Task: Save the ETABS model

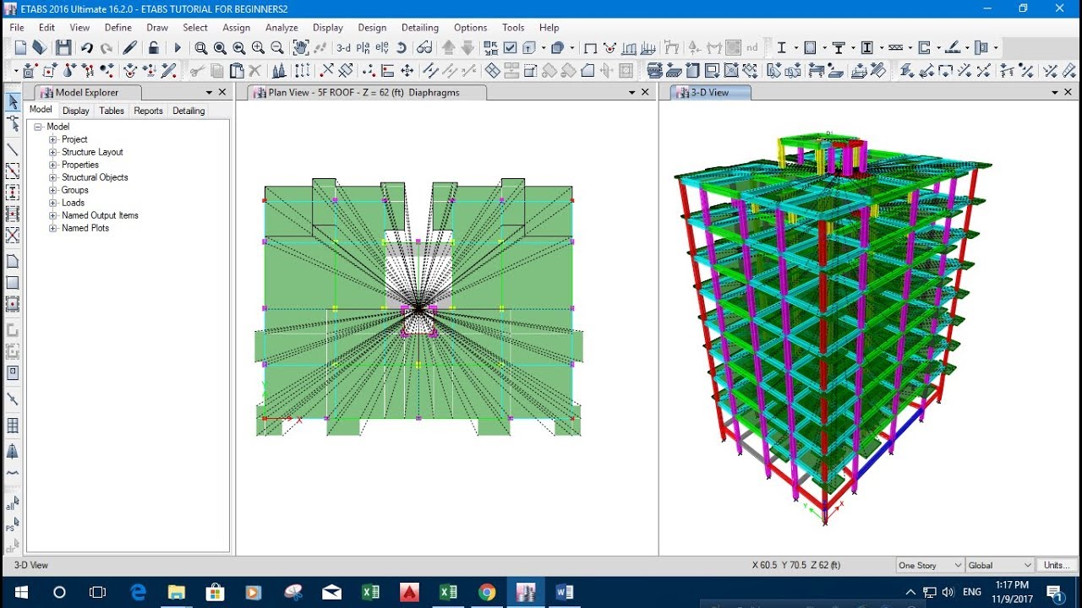Action: pyautogui.click(x=63, y=47)
